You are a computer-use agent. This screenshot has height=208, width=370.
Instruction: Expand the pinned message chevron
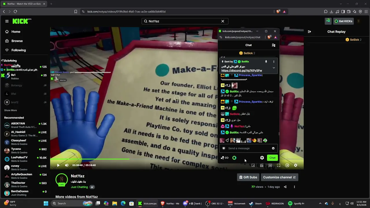(x=274, y=68)
